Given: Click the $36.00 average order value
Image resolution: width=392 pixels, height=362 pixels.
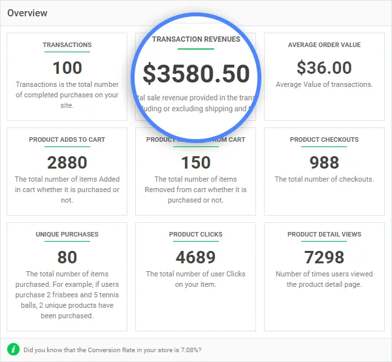Looking at the screenshot, I should coord(324,67).
